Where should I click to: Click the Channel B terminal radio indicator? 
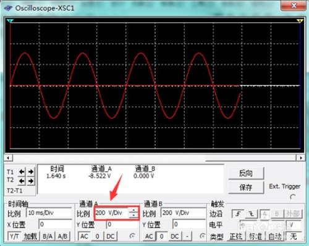(203, 235)
